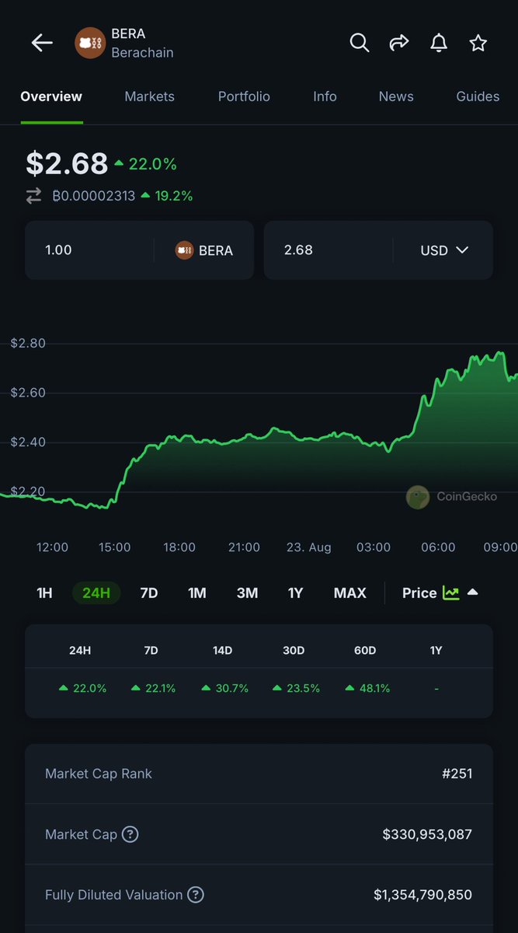Go back using the left arrow icon
Screen dimensions: 518x933
tap(42, 43)
